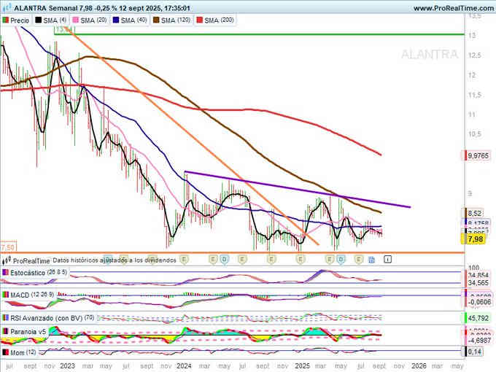Open the RSI Avanzado (con BV) indicator label
This screenshot has width=496, height=372.
click(x=48, y=318)
